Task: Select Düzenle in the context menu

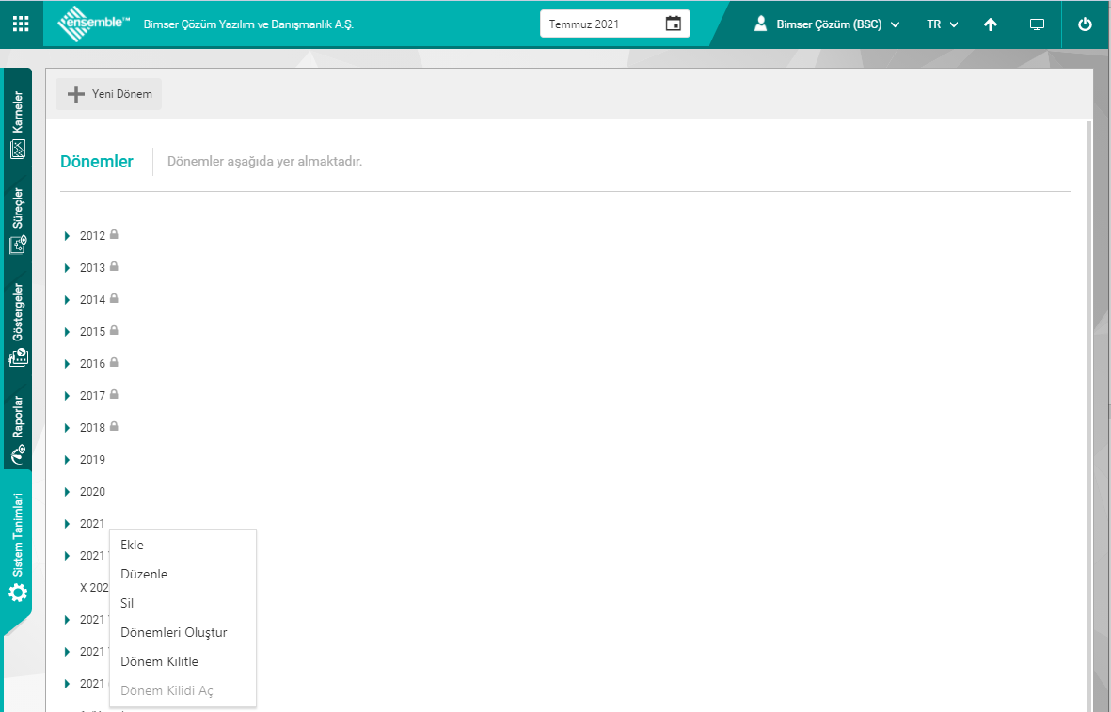Action: coord(183,574)
